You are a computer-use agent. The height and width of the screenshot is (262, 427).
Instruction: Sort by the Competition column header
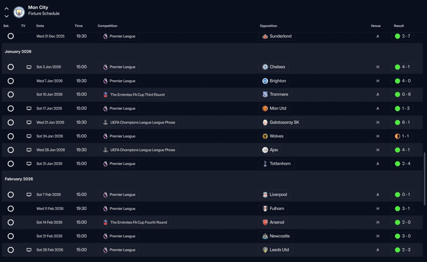[x=107, y=26]
